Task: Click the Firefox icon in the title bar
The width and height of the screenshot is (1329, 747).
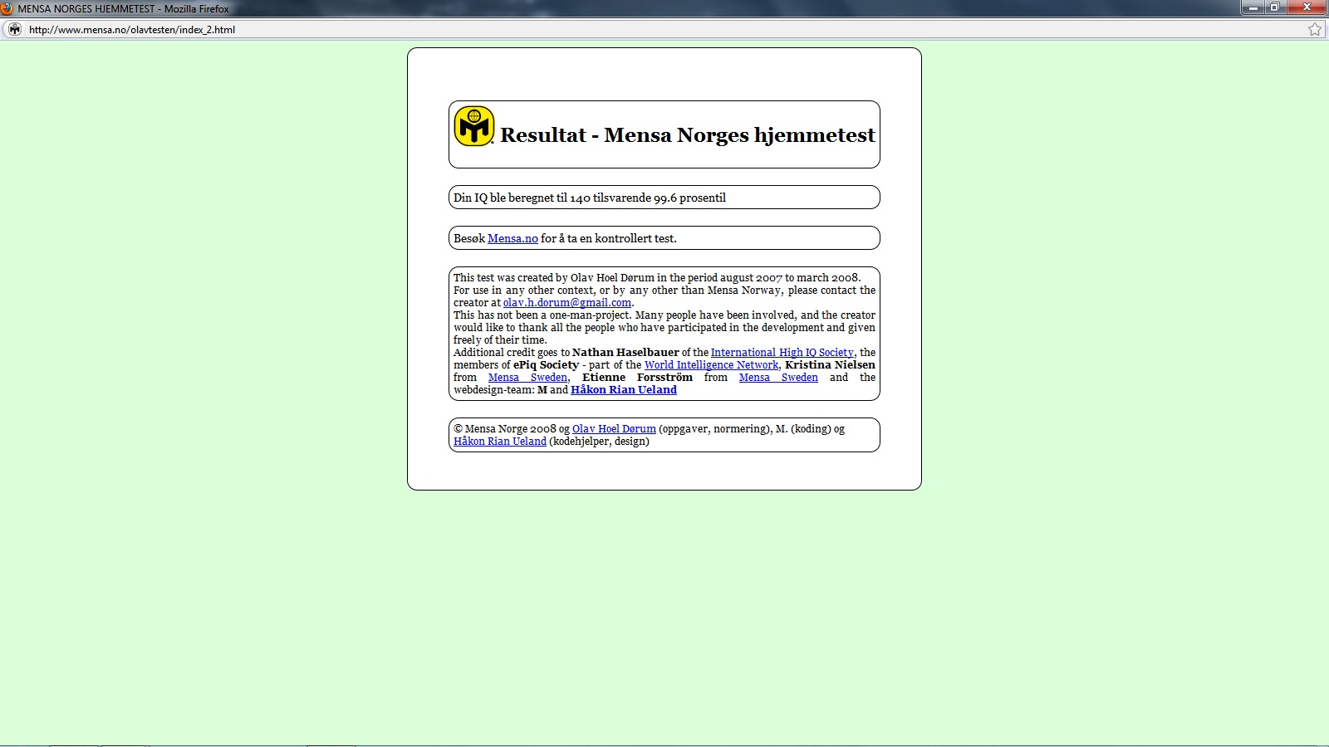Action: coord(7,8)
